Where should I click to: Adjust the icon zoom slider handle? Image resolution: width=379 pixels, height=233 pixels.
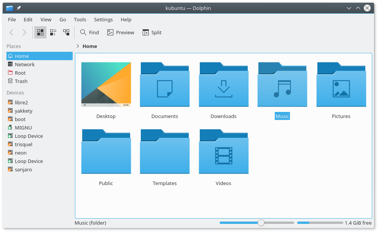[261, 223]
